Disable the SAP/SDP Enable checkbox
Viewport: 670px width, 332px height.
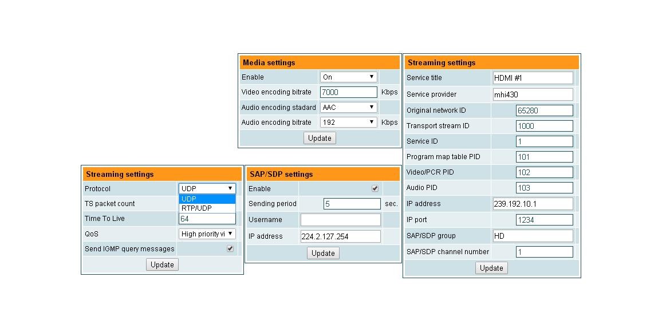[374, 188]
